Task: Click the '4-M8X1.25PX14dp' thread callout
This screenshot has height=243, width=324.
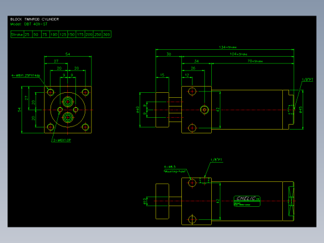Action: pos(26,75)
